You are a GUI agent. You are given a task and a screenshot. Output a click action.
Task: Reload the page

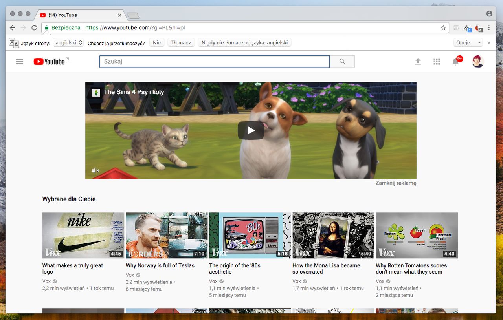(x=34, y=28)
